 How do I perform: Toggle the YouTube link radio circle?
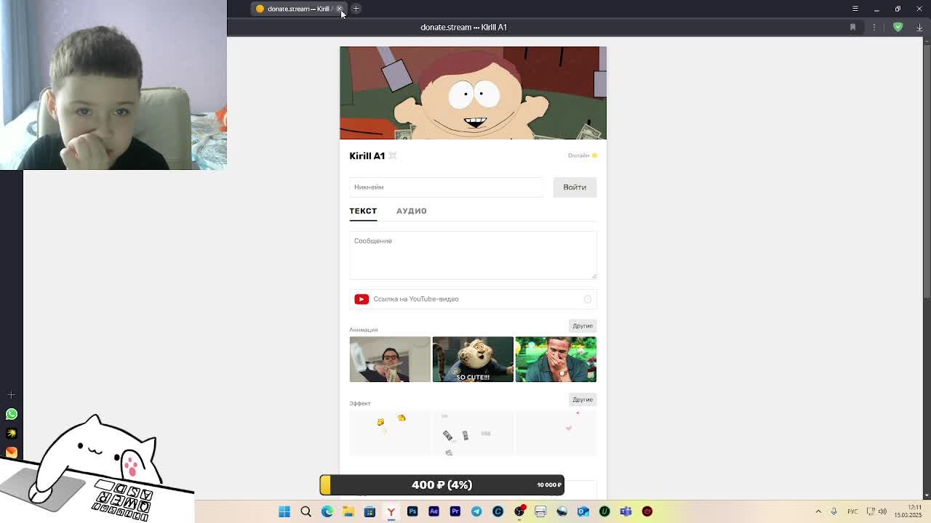(588, 299)
